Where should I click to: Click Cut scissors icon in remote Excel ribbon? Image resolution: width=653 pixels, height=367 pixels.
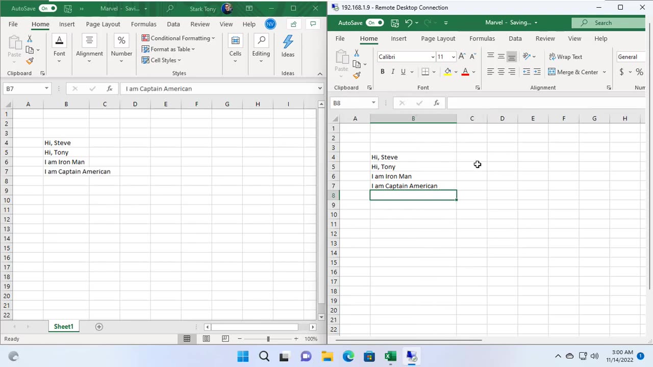[357, 53]
